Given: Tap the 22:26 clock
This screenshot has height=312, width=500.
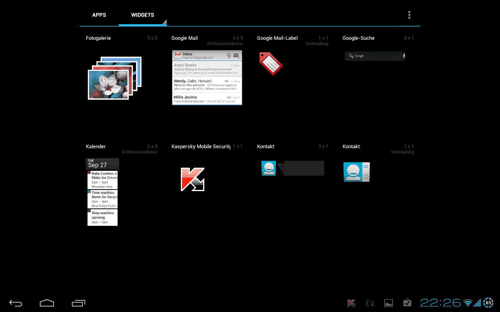Looking at the screenshot, I should 441,303.
